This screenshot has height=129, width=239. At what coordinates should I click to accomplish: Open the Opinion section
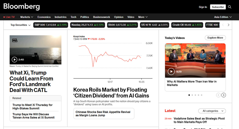[119, 17]
